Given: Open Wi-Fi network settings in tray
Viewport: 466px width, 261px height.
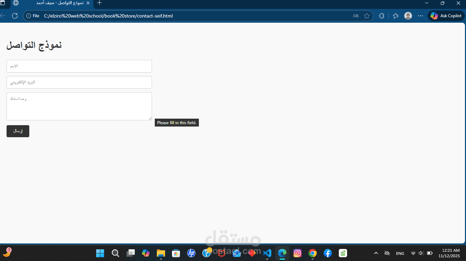Looking at the screenshot, I should 413,253.
